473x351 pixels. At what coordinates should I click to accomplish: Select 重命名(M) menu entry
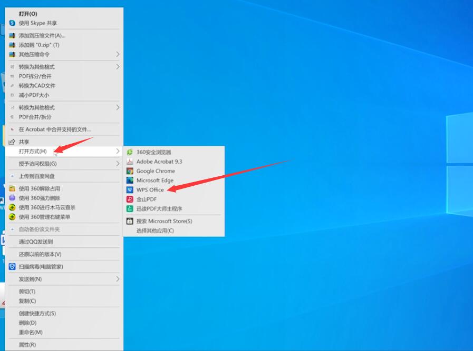(31, 333)
